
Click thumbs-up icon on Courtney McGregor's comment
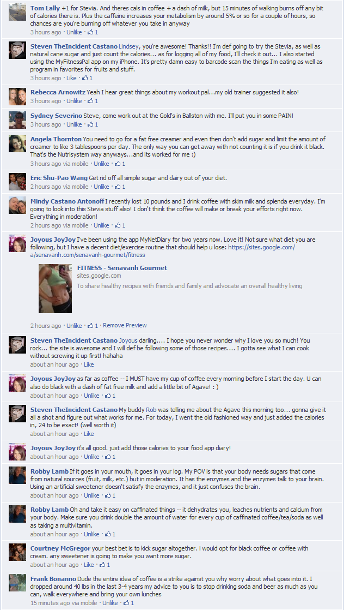103,564
